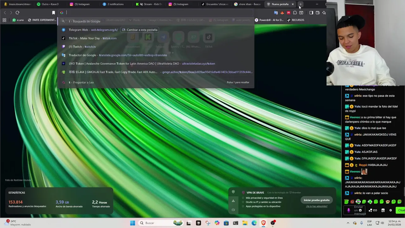Open the PARTE EXPERIMENT bookmark
The height and width of the screenshot is (228, 405).
tap(42, 20)
